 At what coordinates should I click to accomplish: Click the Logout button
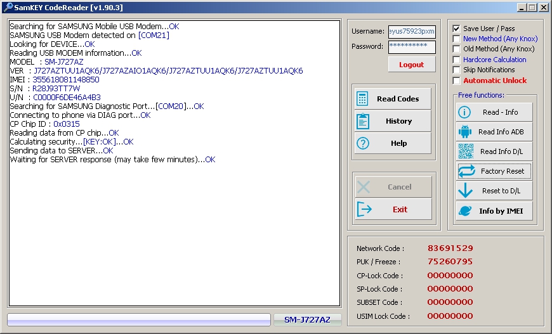412,65
